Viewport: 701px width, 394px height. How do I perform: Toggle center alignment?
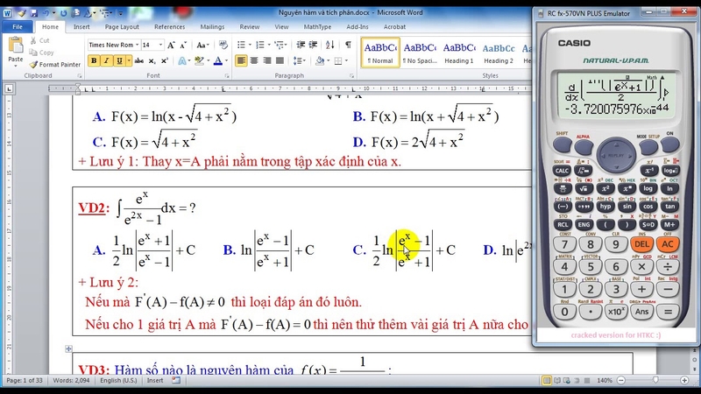[x=254, y=60]
